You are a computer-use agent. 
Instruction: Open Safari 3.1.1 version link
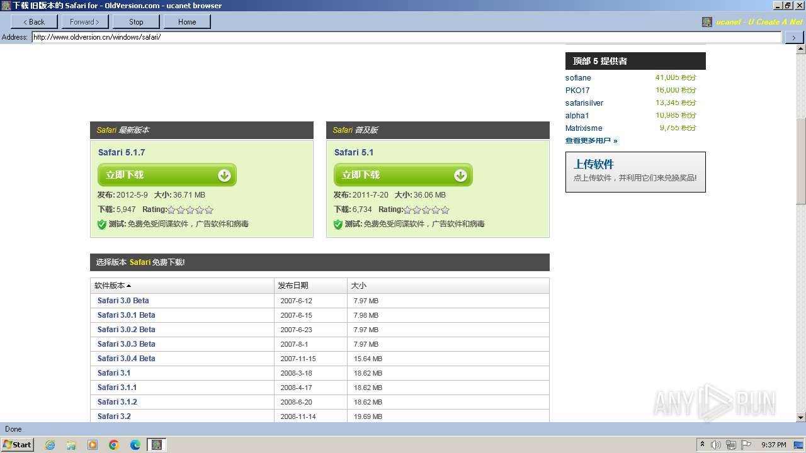(117, 388)
